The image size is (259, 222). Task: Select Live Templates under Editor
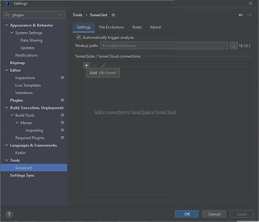tap(28, 85)
